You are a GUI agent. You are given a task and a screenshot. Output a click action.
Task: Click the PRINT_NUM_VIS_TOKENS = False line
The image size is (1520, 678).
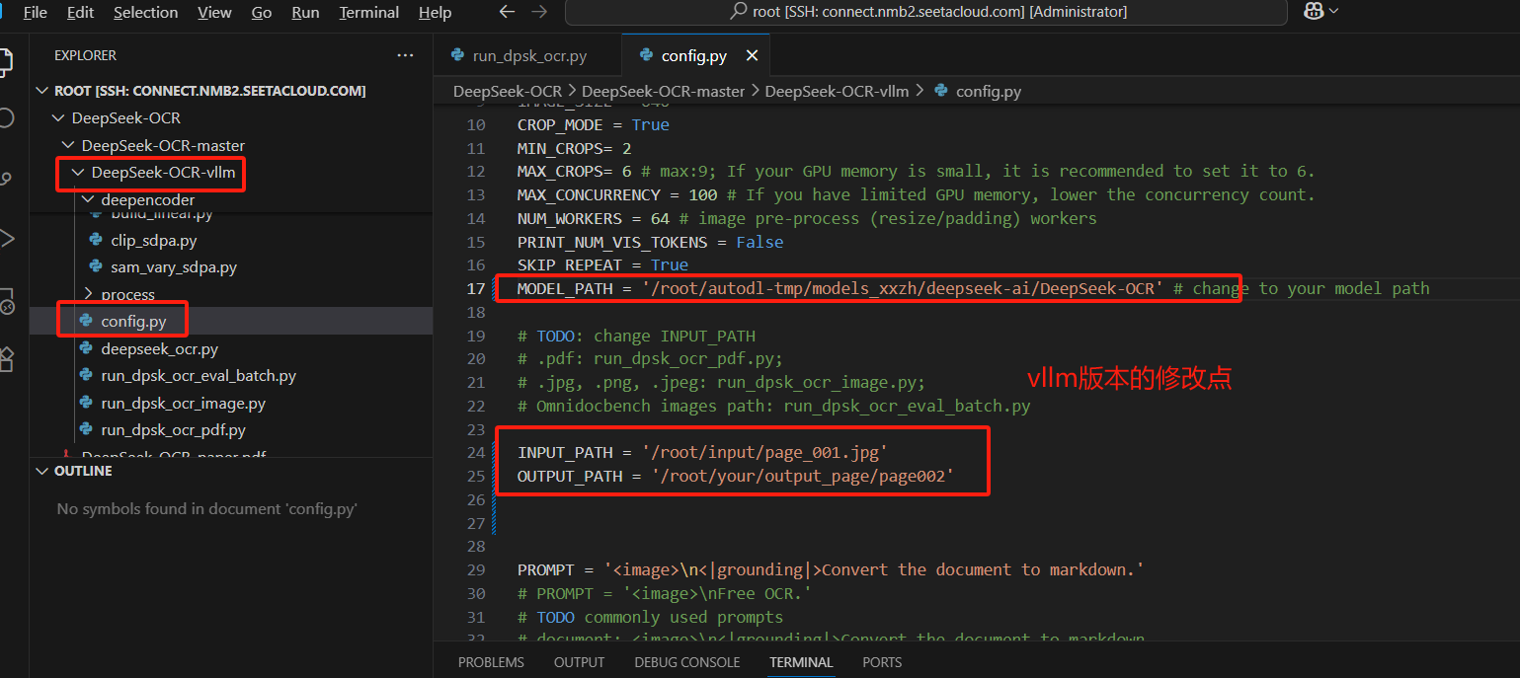pos(651,243)
